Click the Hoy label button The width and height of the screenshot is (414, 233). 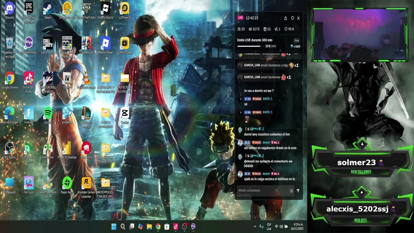tap(297, 40)
